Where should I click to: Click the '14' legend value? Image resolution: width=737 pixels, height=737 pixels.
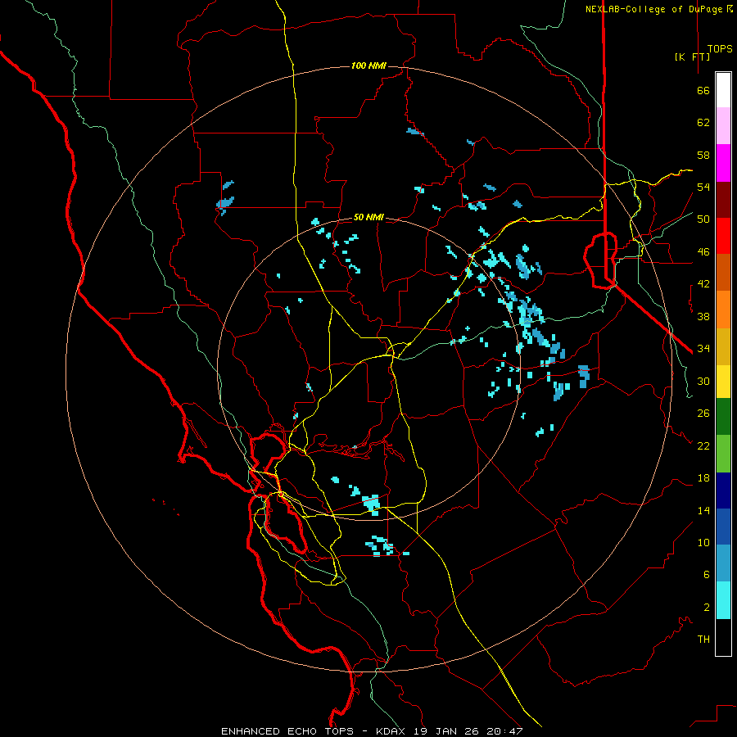703,510
